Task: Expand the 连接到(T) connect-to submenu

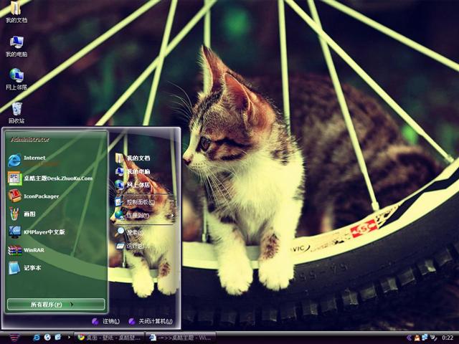Action: pos(144,216)
